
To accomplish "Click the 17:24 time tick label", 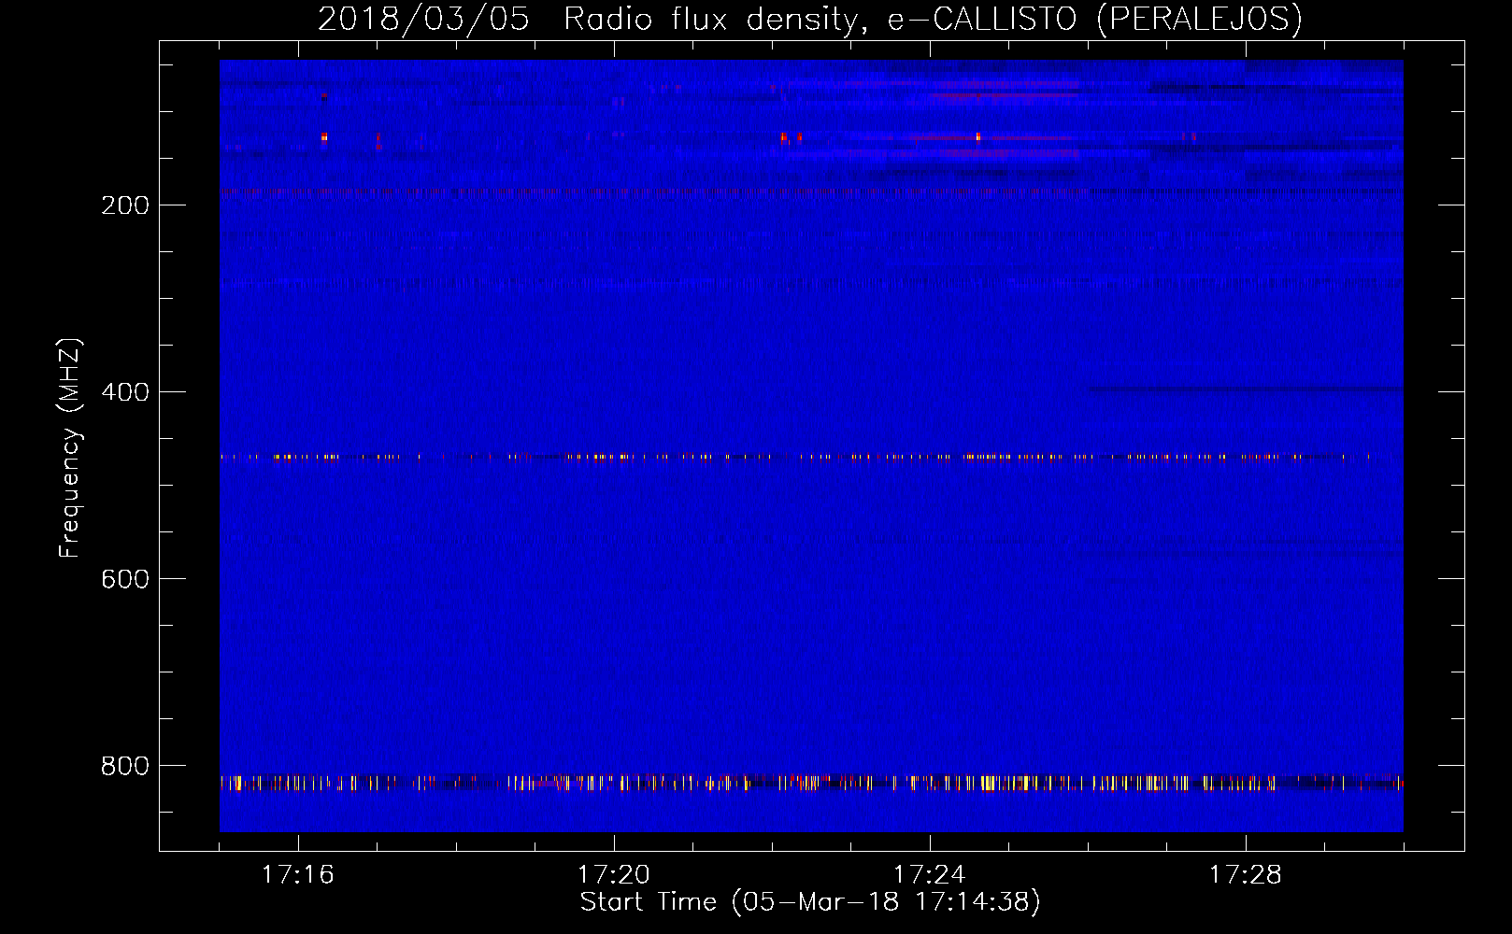I will tap(929, 875).
